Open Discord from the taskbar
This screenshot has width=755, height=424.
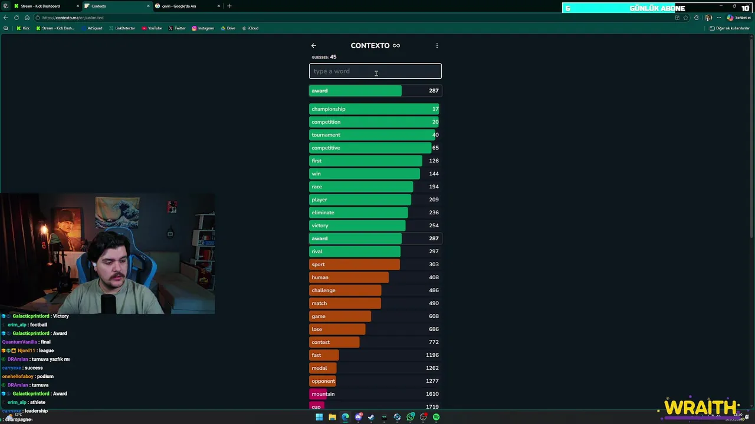pos(358,417)
